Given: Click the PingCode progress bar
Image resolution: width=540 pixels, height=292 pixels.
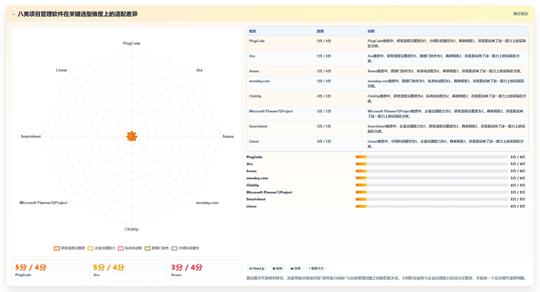Looking at the screenshot, I should [x=432, y=157].
